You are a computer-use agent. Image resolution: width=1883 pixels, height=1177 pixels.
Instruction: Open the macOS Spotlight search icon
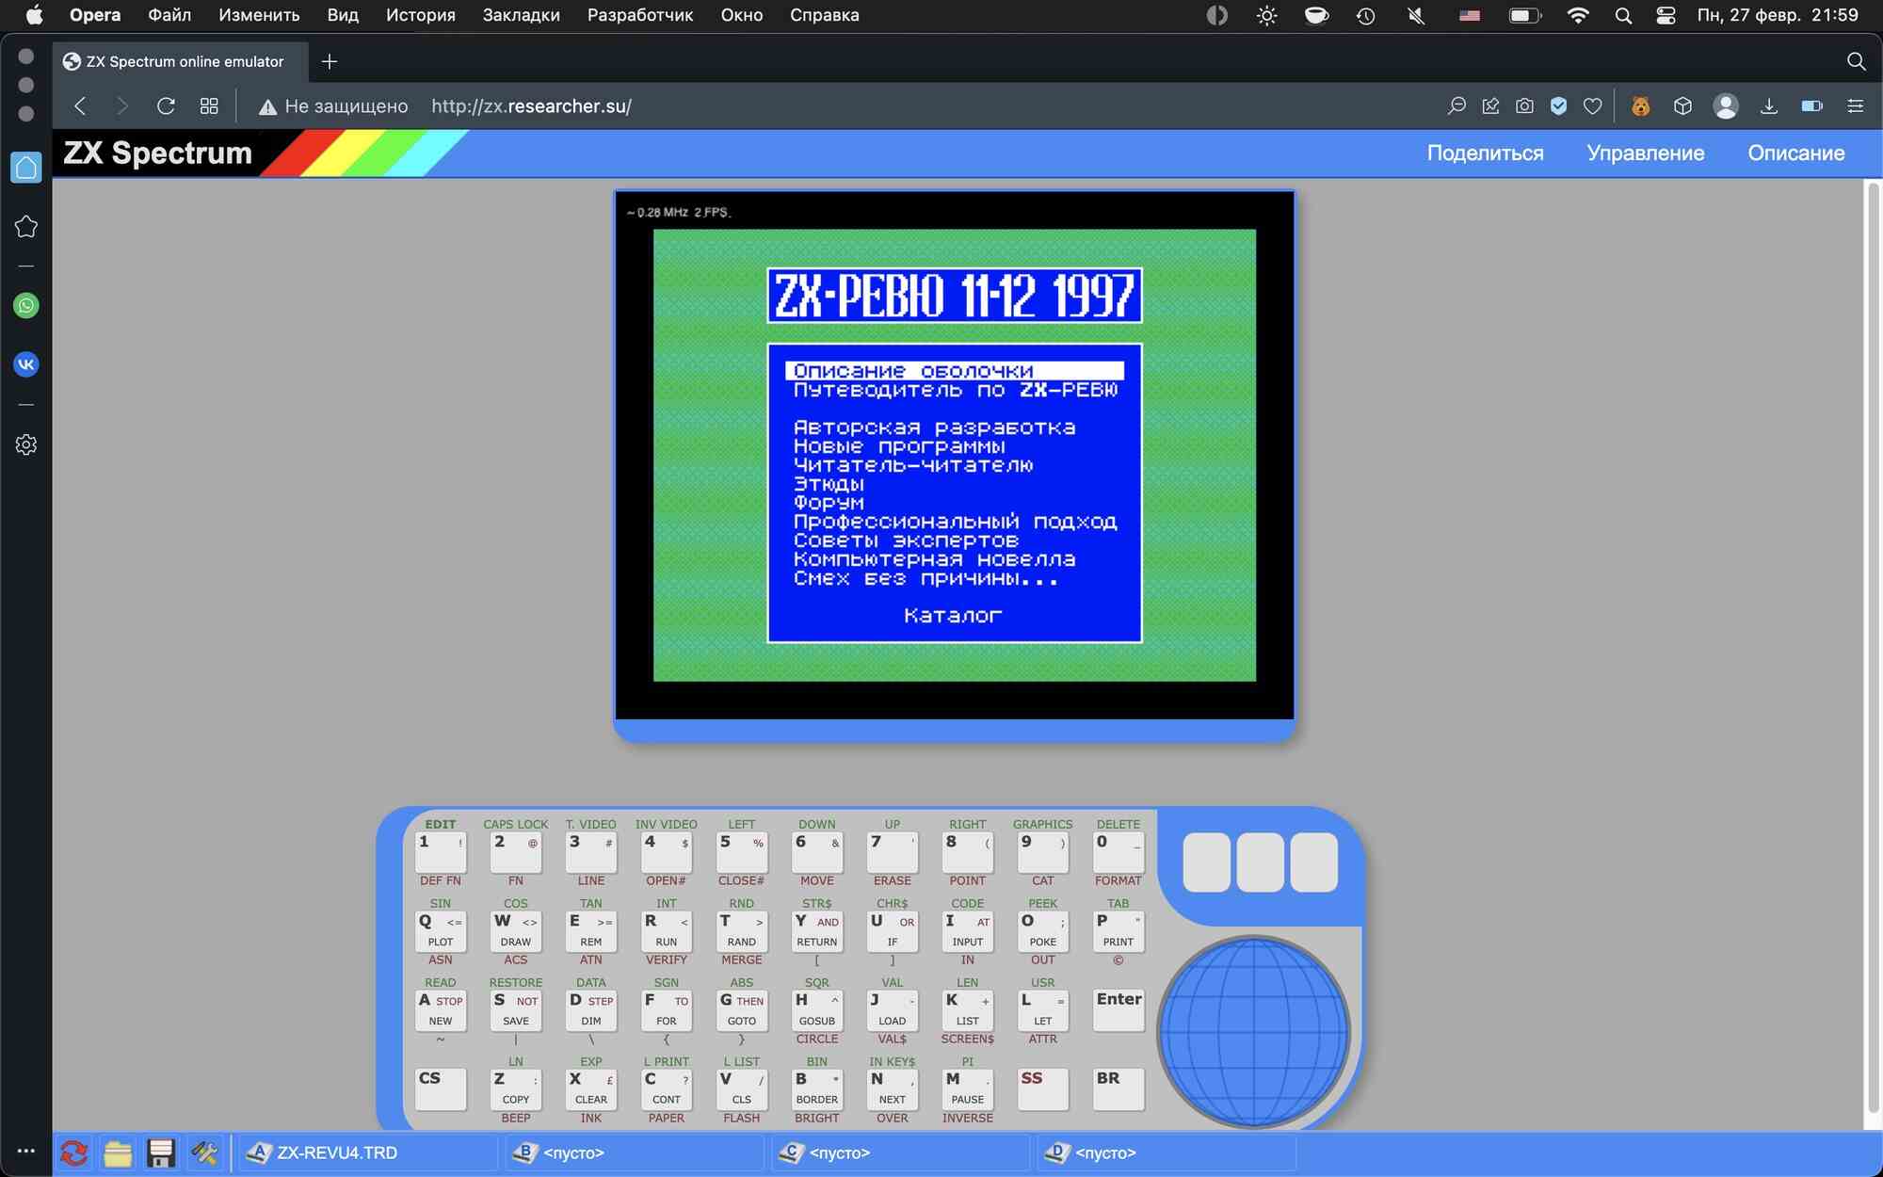tap(1623, 15)
